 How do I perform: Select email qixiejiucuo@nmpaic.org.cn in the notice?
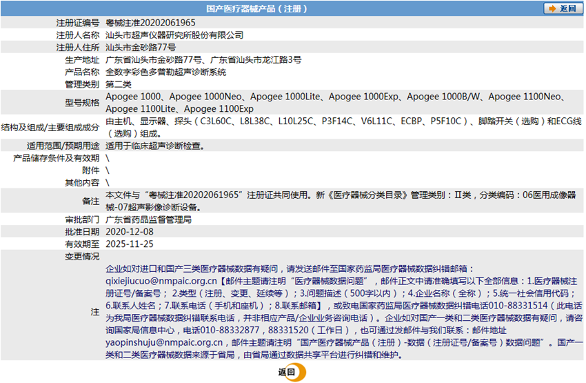[161, 281]
